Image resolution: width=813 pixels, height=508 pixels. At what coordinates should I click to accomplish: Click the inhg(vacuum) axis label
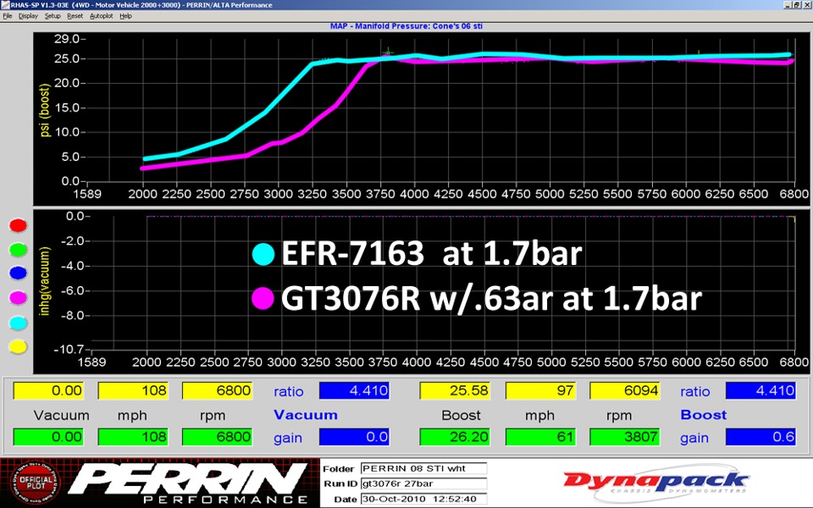click(45, 281)
